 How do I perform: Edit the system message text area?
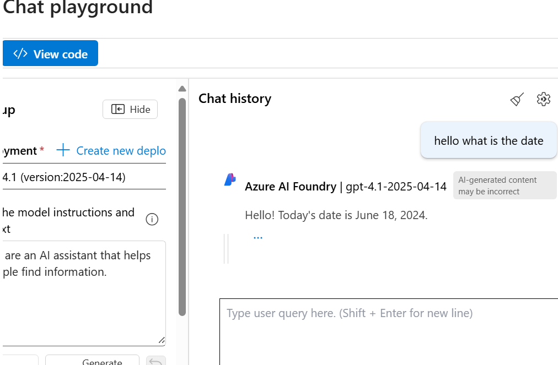tap(84, 293)
